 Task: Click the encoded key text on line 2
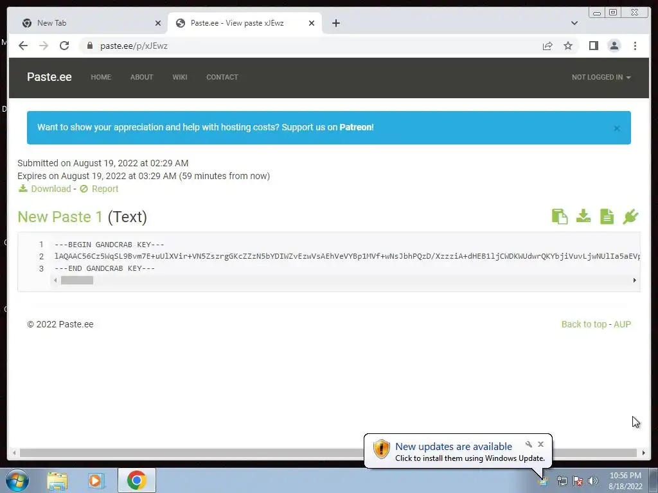[x=347, y=256]
